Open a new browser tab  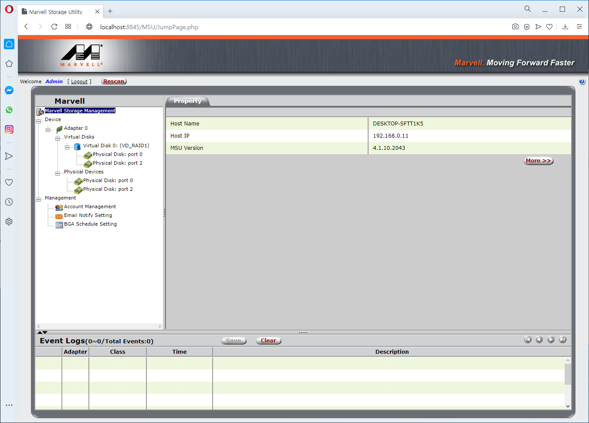110,11
